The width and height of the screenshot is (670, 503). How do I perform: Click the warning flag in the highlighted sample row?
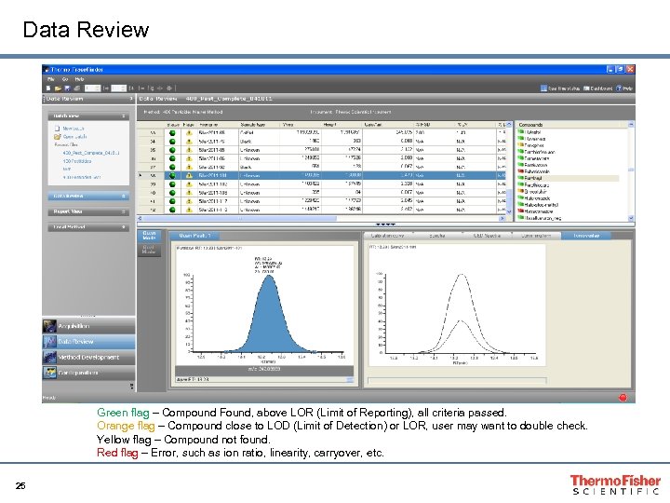[x=189, y=175]
